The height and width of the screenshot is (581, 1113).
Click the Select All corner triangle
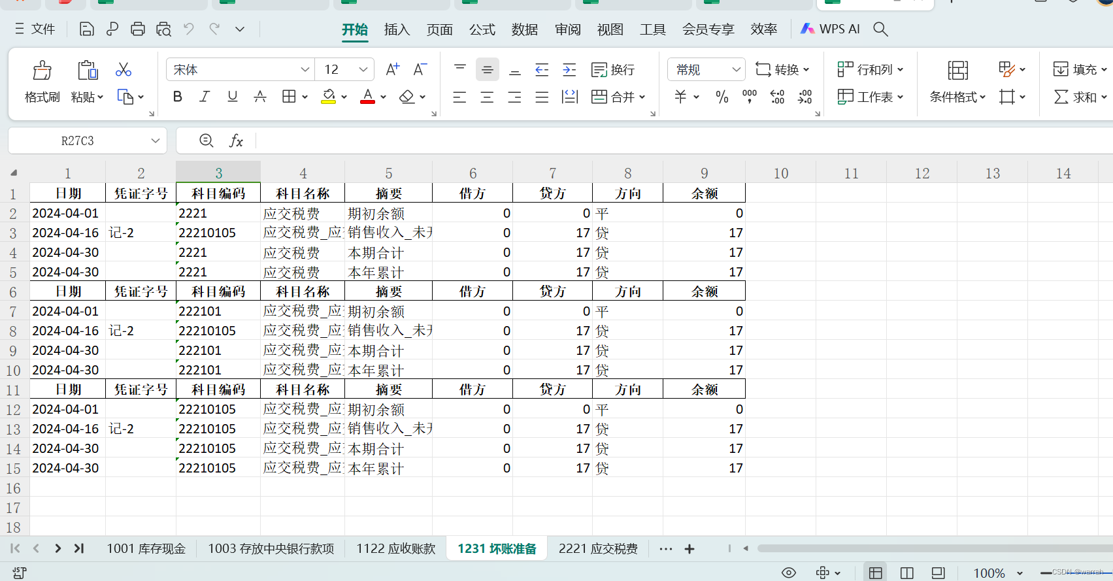click(14, 173)
